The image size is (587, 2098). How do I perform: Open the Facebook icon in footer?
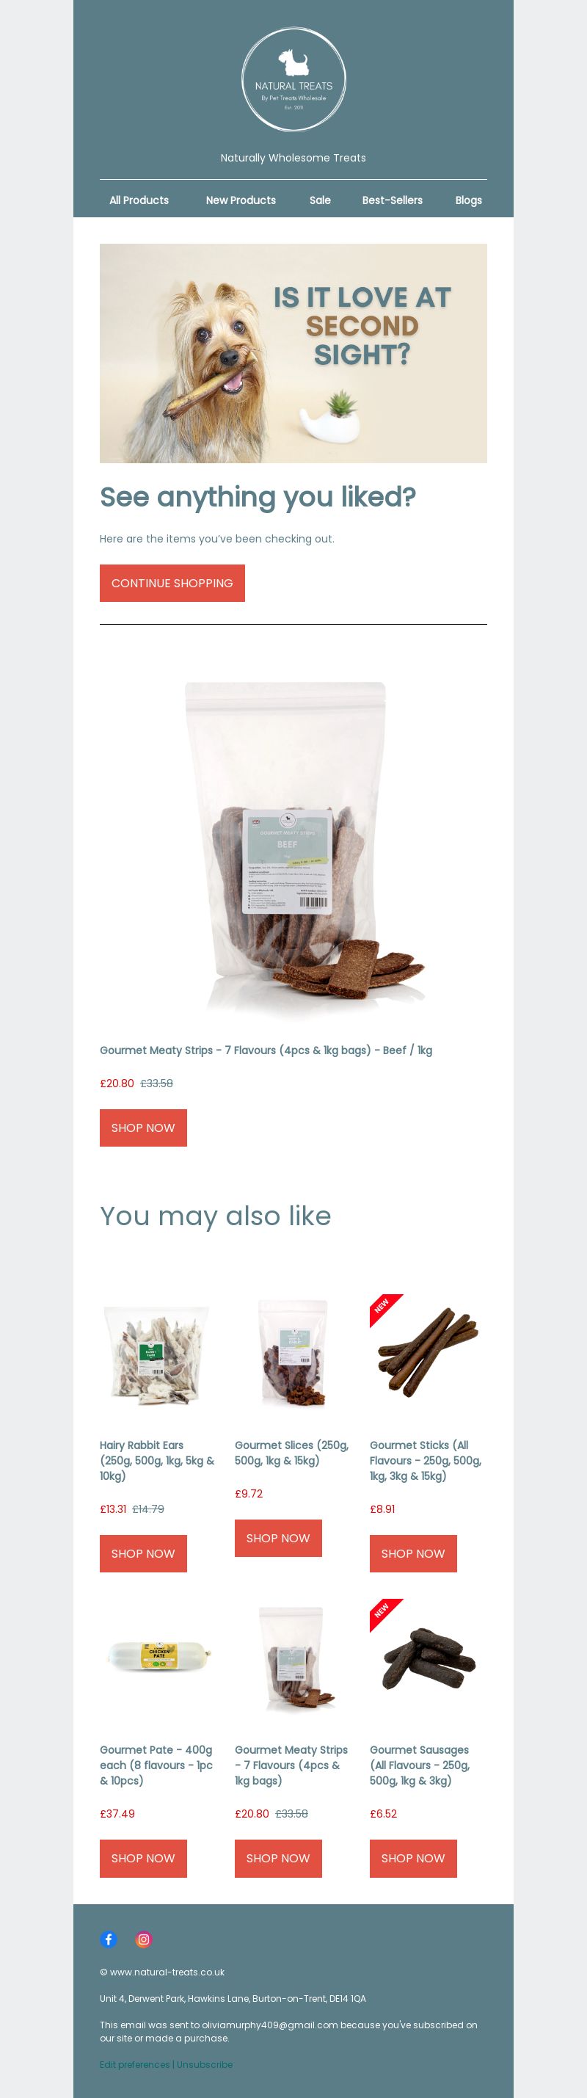click(109, 1939)
